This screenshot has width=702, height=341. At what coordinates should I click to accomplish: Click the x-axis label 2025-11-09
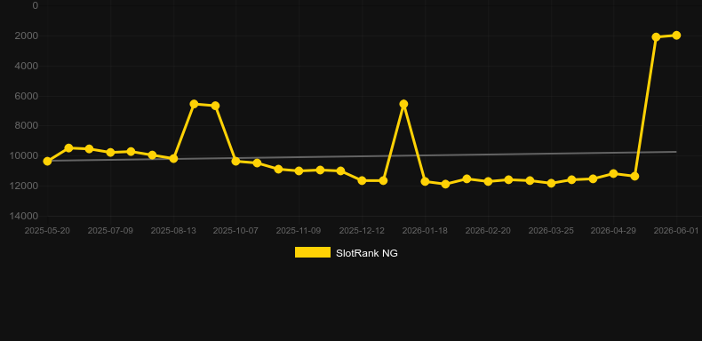[299, 231]
